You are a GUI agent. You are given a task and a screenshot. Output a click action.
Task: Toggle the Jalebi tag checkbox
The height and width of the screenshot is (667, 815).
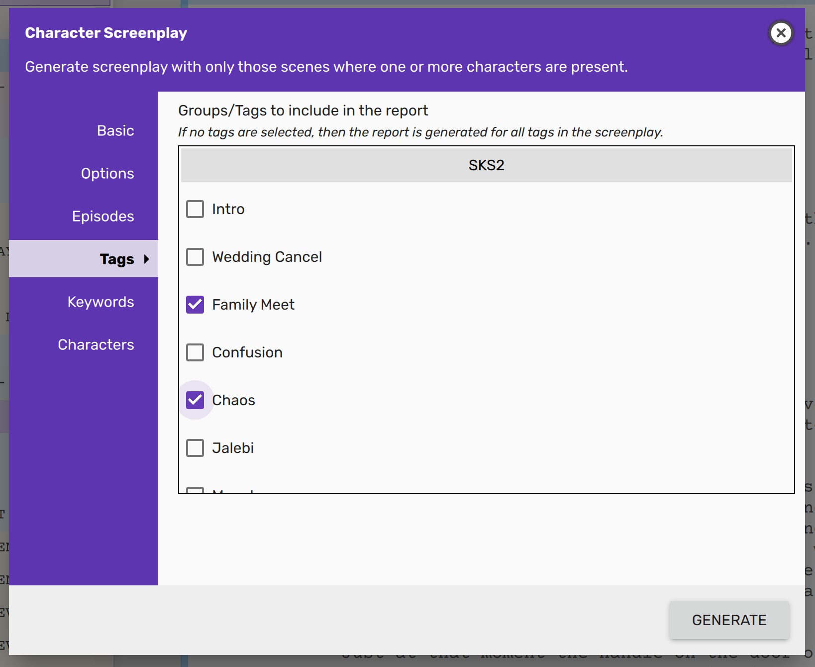pos(195,448)
